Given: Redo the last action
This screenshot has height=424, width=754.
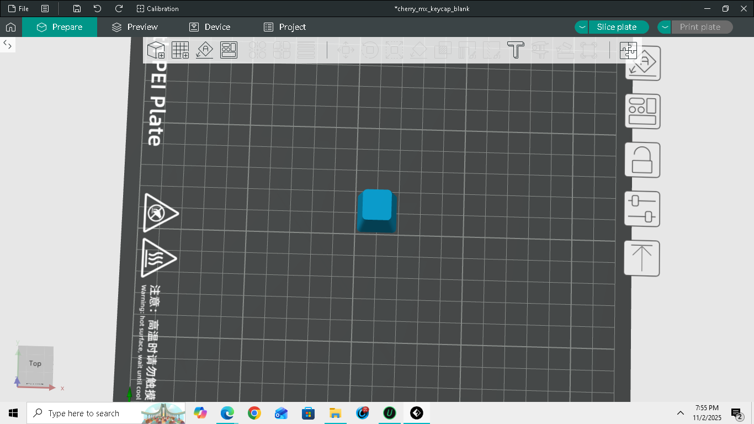Looking at the screenshot, I should (x=119, y=9).
